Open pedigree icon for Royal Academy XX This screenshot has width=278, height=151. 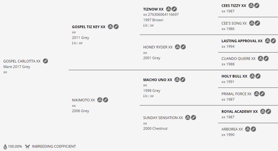263,111
